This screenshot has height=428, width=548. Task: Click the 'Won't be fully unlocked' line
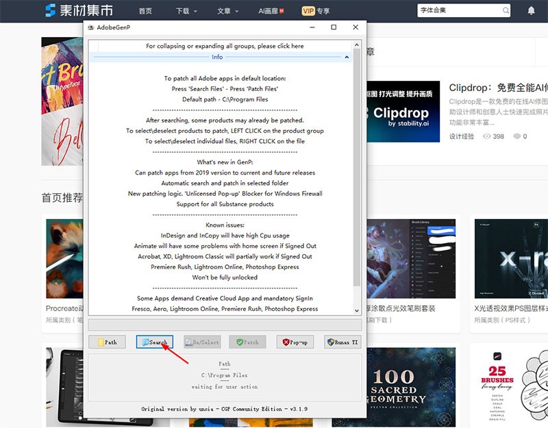tap(225, 277)
